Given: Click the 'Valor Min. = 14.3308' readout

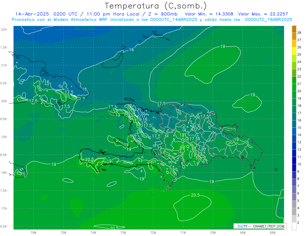Looking at the screenshot, I should [x=209, y=14].
